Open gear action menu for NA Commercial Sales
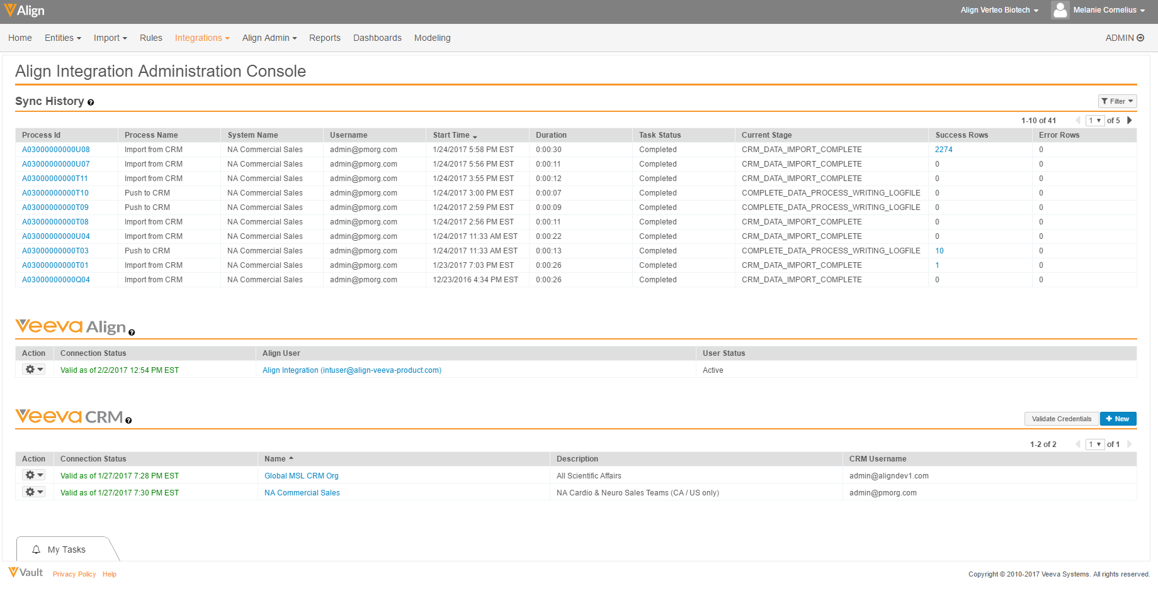Image resolution: width=1158 pixels, height=591 pixels. [34, 492]
